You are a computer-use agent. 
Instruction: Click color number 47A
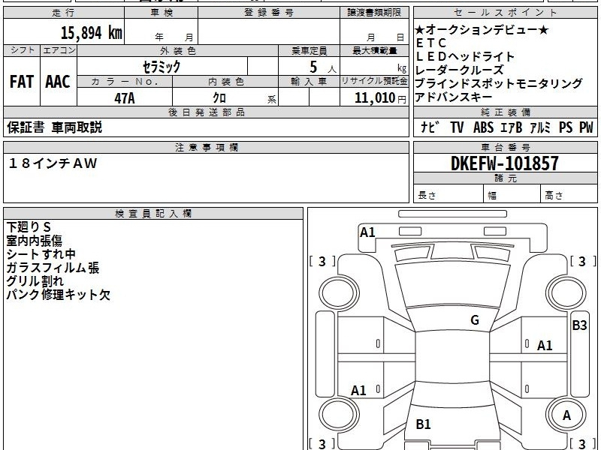point(125,98)
